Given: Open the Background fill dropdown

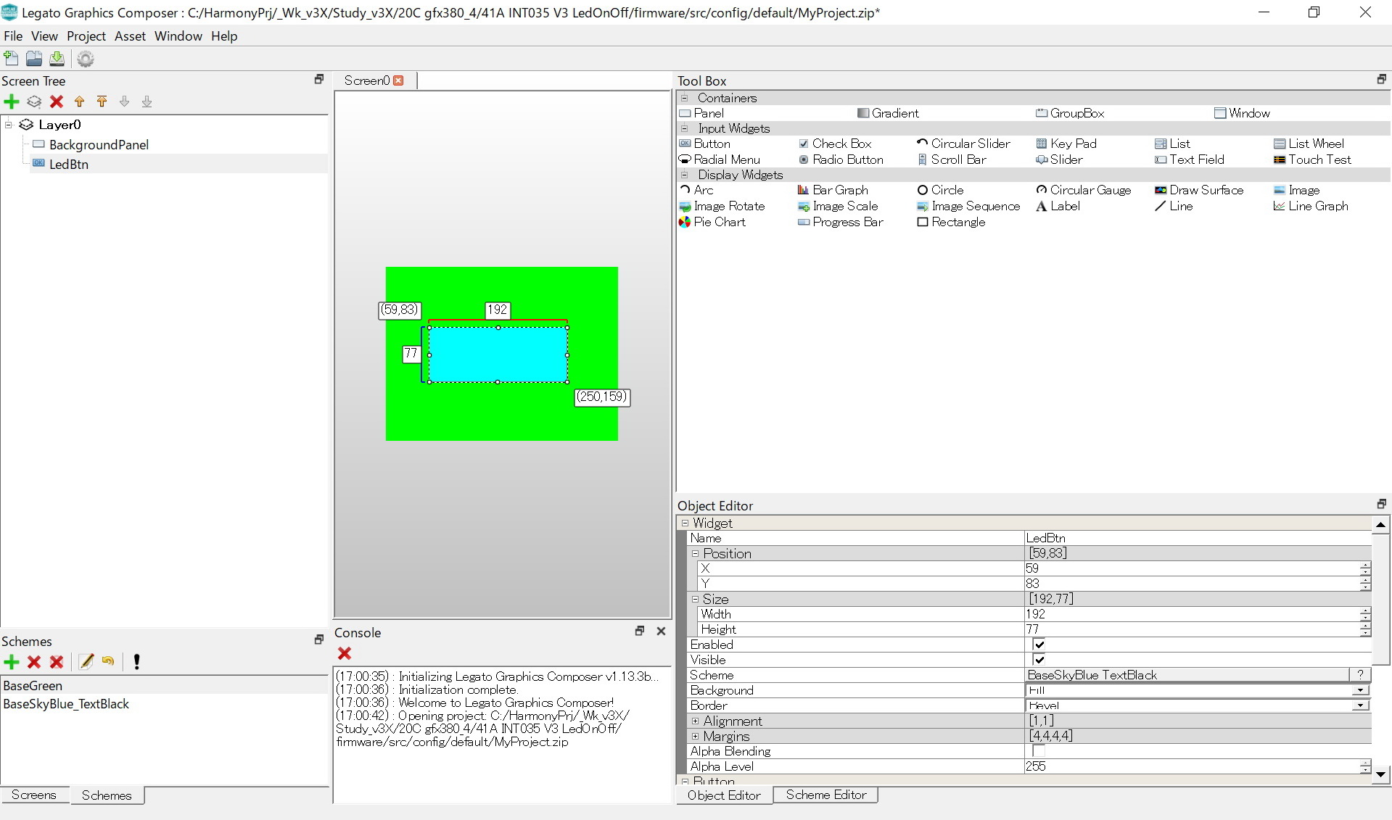Looking at the screenshot, I should [1360, 690].
